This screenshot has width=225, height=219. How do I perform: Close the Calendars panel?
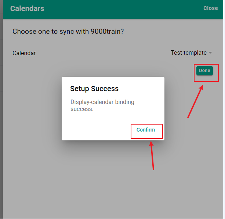(211, 8)
